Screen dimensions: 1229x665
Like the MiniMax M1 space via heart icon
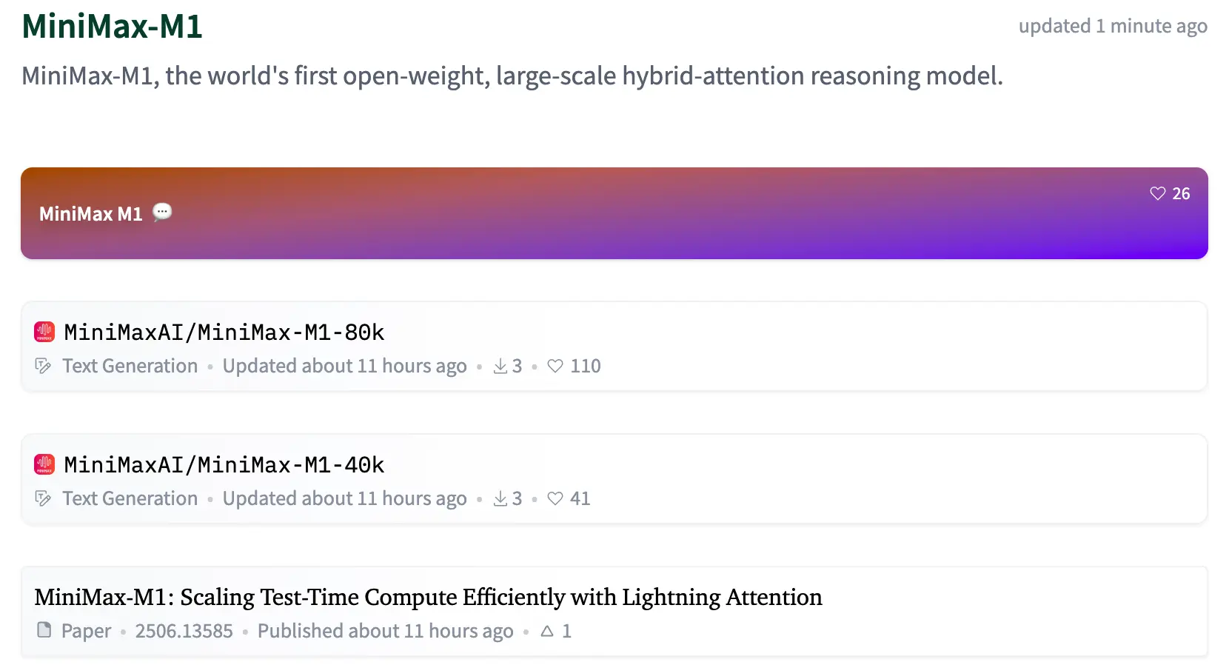click(1158, 193)
